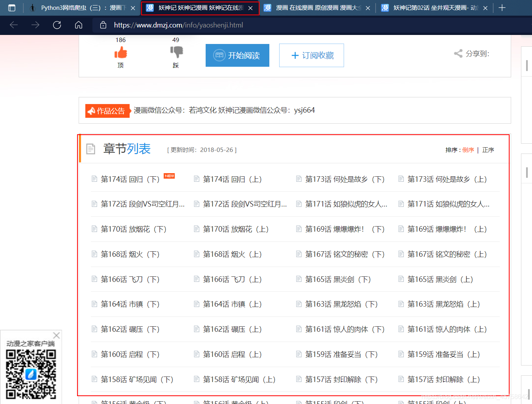
Task: Open chapter 第170话 放烟花（上）
Action: [x=236, y=229]
